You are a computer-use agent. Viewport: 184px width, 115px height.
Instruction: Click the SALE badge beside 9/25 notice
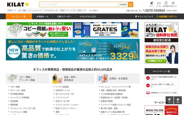148,78
